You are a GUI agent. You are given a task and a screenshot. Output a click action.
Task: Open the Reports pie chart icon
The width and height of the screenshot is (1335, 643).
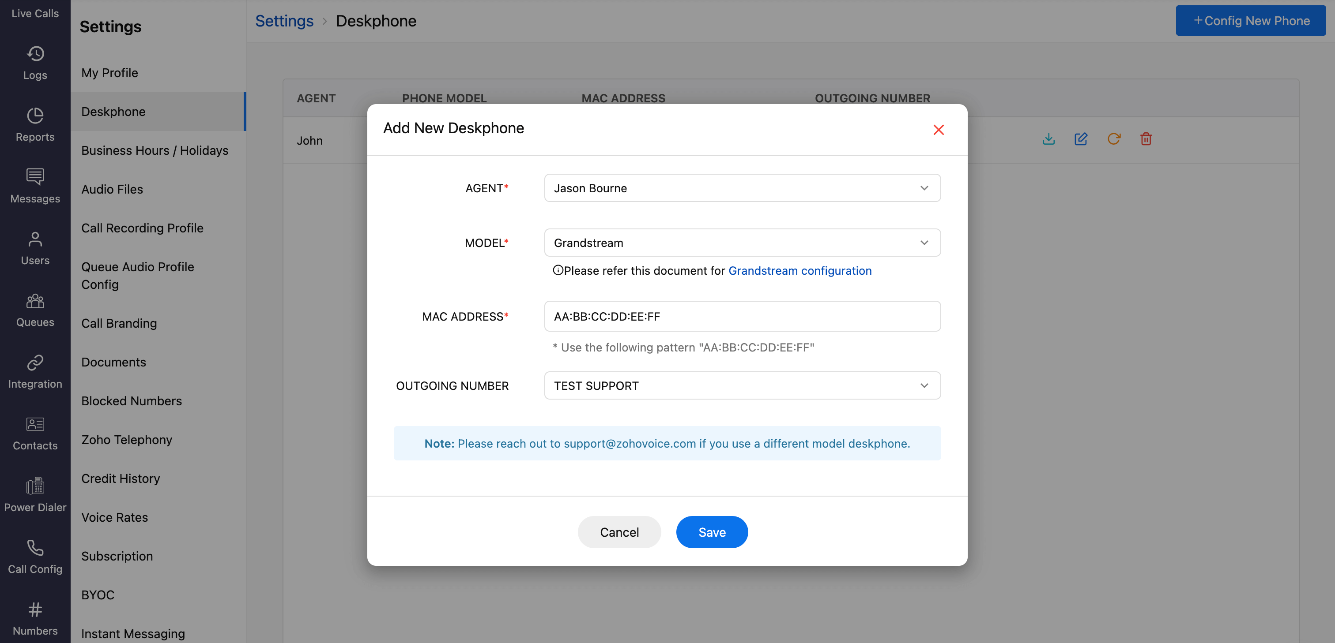pyautogui.click(x=35, y=116)
